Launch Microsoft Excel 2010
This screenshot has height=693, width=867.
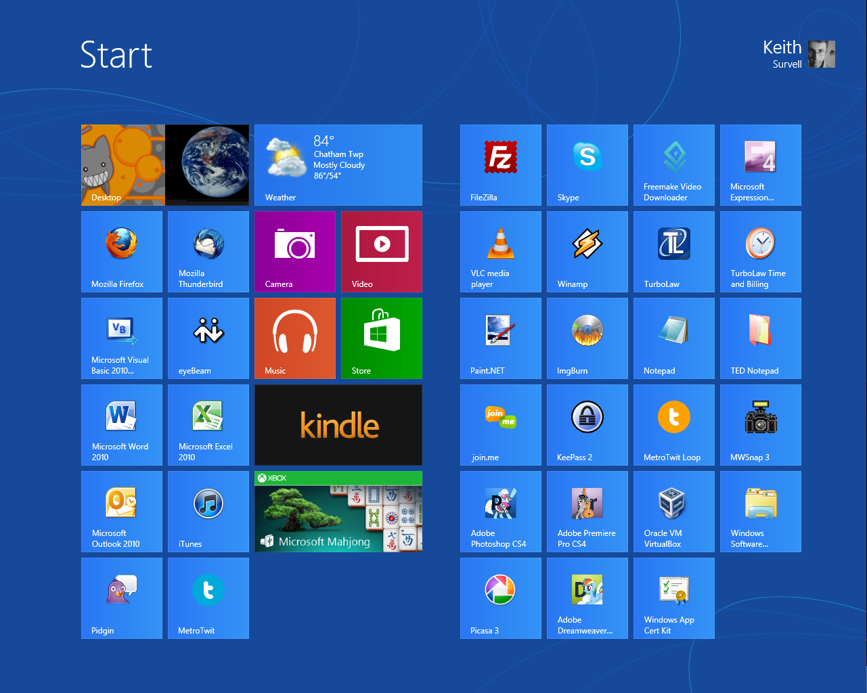pyautogui.click(x=208, y=425)
